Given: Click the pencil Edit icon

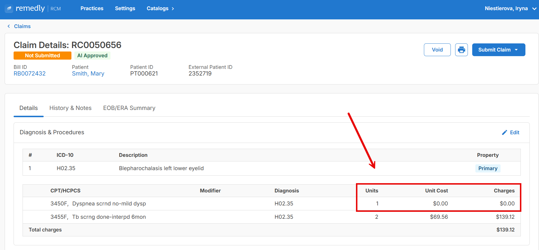Looking at the screenshot, I should [505, 133].
